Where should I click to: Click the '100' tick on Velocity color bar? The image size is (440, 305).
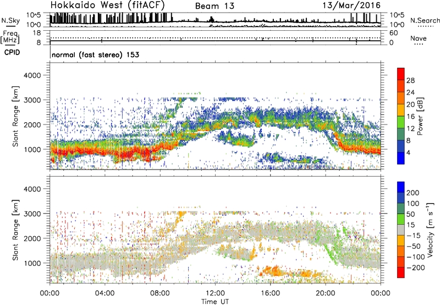tap(413, 204)
